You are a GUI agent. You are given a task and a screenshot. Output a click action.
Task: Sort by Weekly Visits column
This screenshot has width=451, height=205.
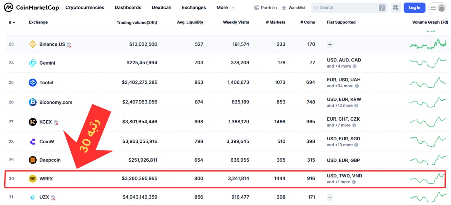[236, 22]
